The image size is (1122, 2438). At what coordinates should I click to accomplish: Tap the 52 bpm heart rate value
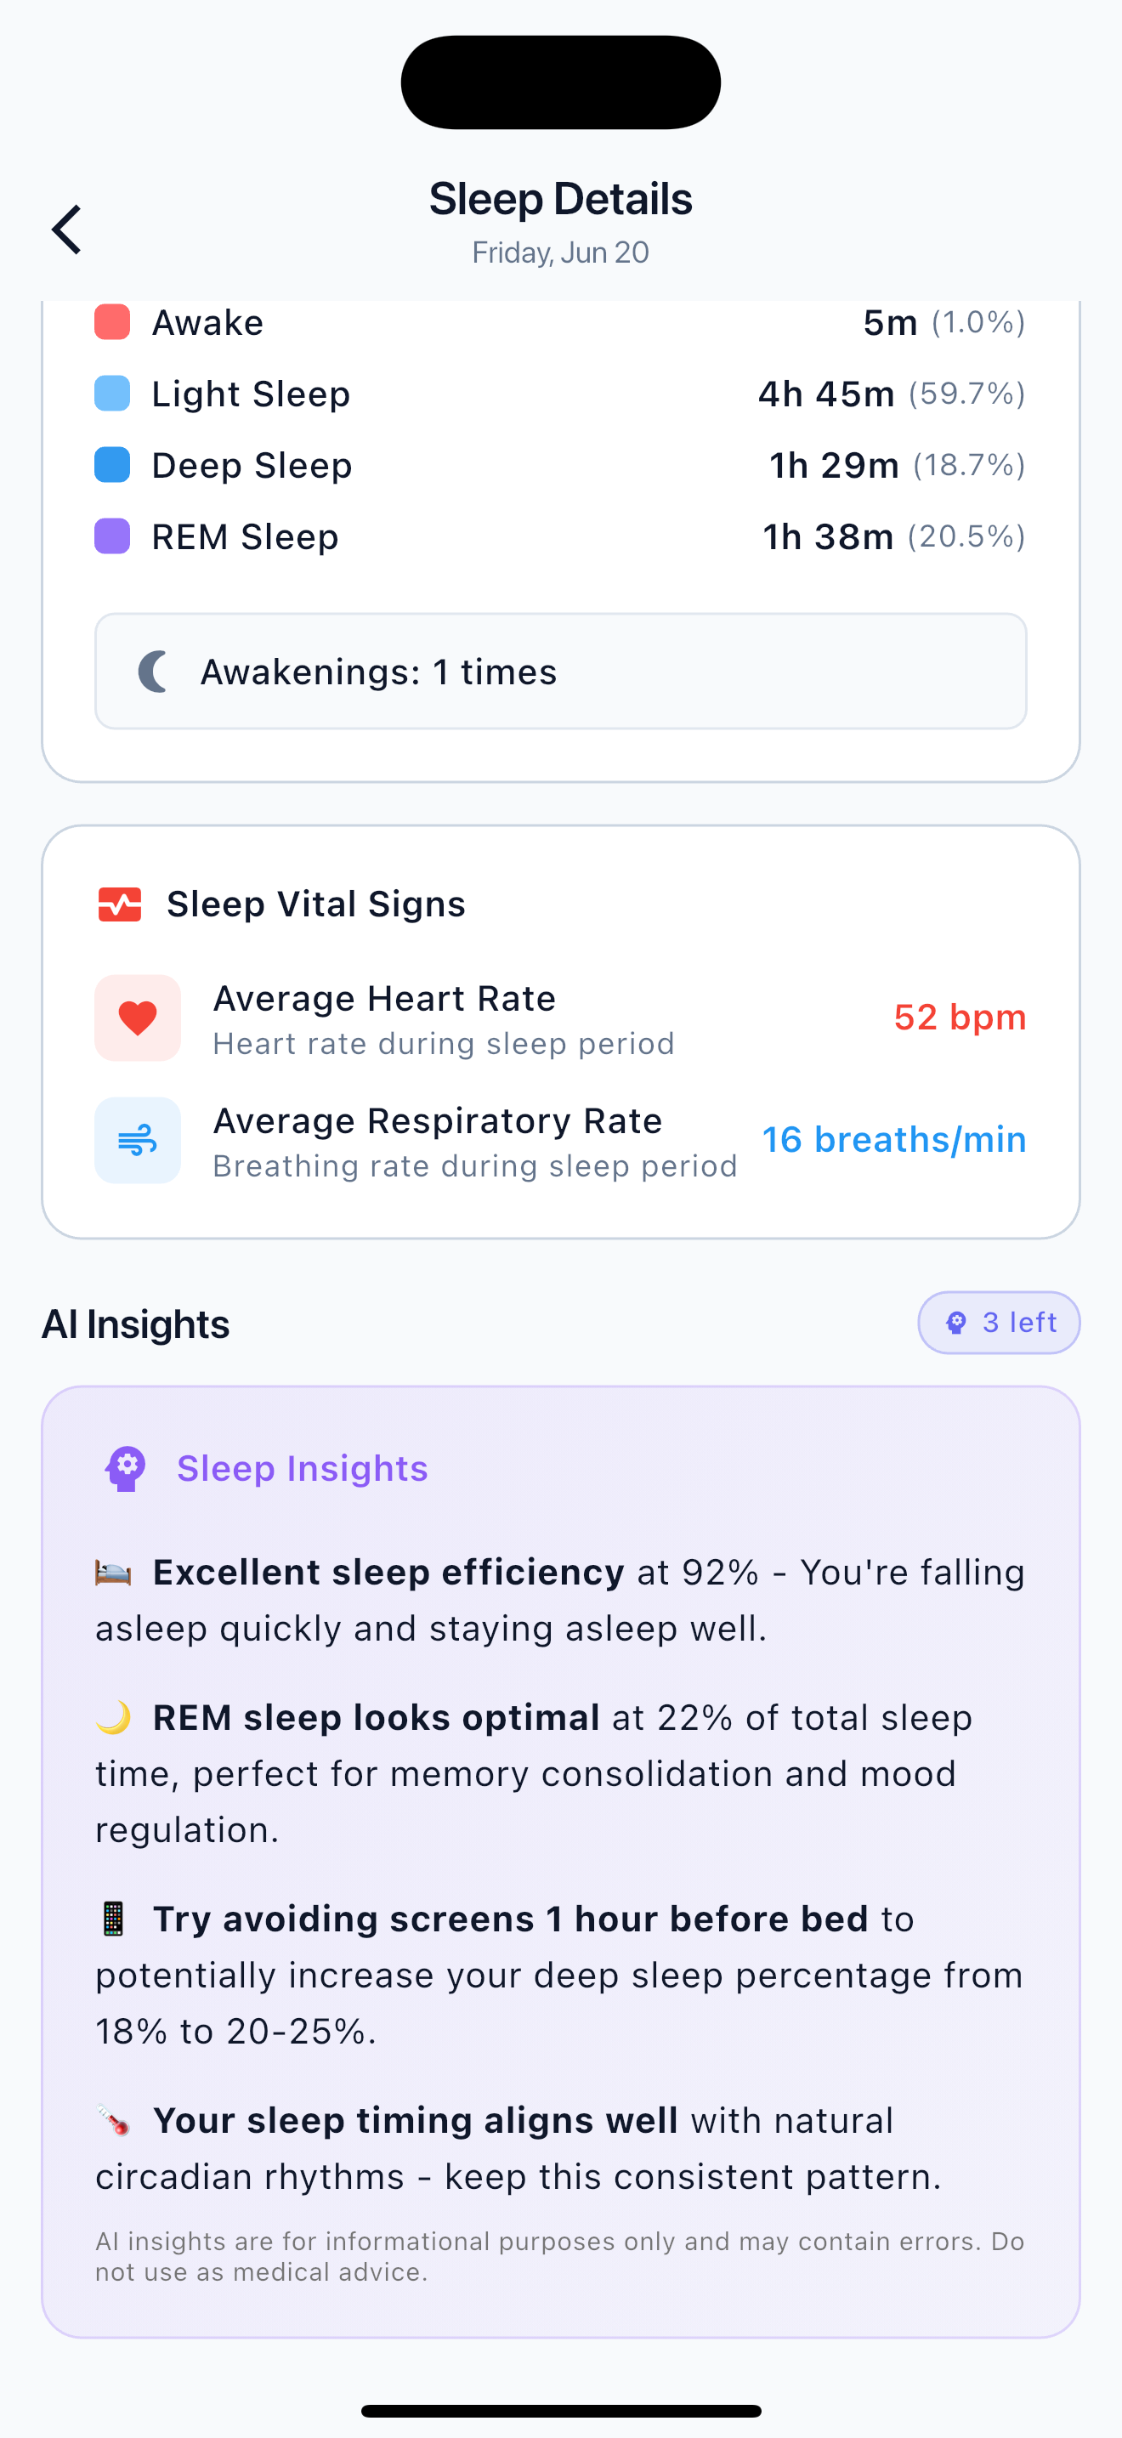tap(960, 1018)
